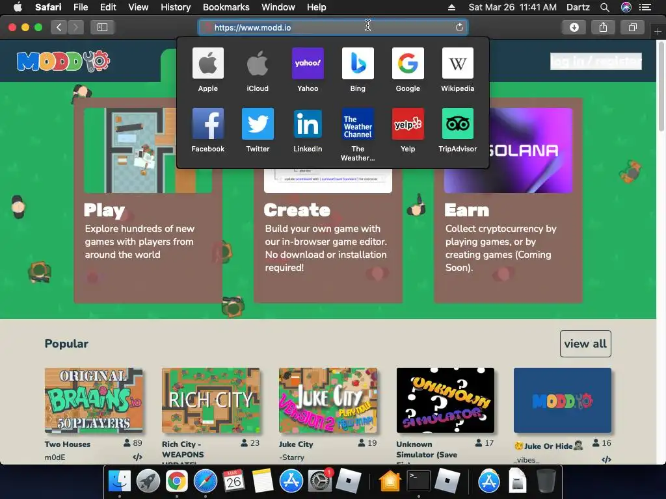The image size is (666, 499).
Task: Open the View menu
Action: tap(138, 7)
